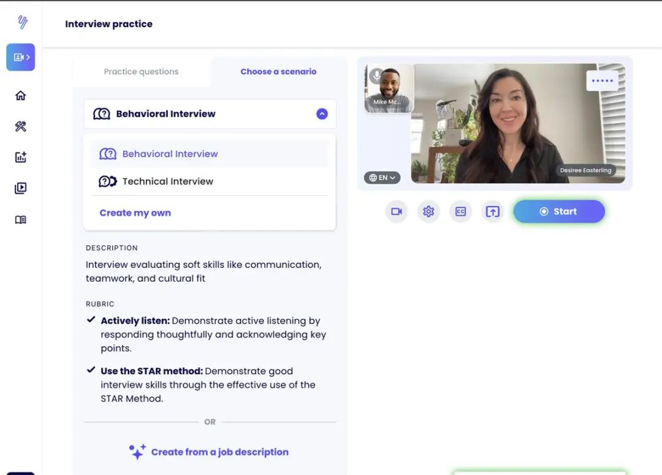Click the Desiree Easterling main video feed
This screenshot has width=662, height=475.
point(518,123)
